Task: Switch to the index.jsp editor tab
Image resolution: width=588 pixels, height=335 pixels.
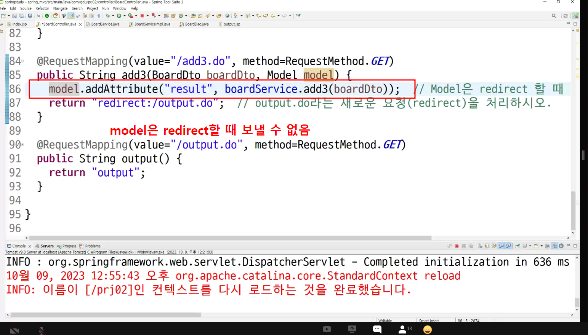Action: [17, 24]
